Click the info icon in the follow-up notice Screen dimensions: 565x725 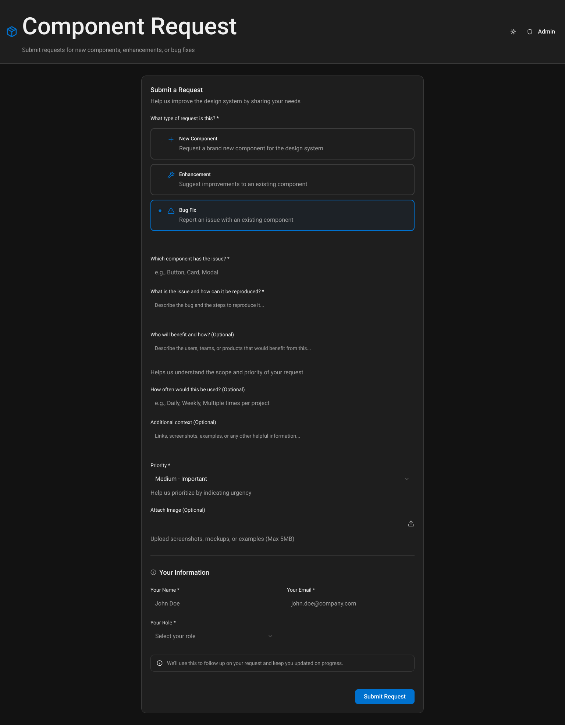160,663
